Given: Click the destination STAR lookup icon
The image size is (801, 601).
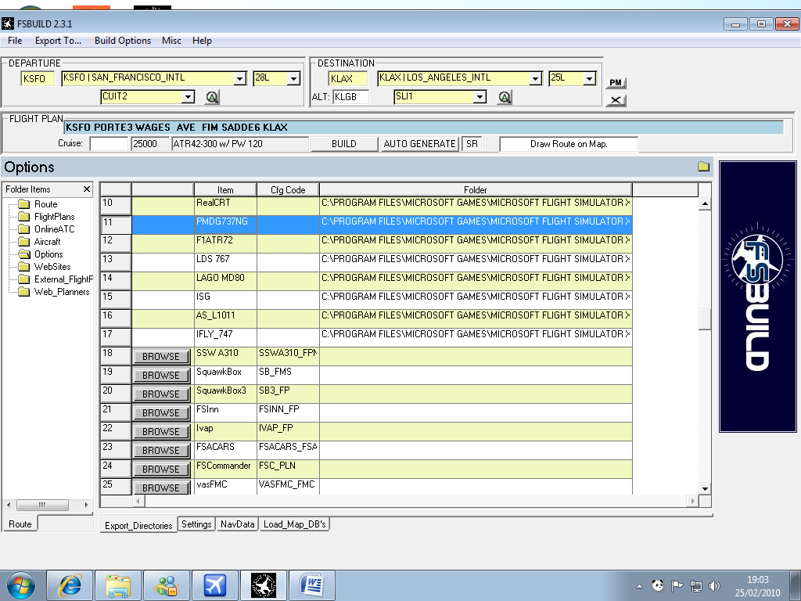Looking at the screenshot, I should pyautogui.click(x=505, y=97).
